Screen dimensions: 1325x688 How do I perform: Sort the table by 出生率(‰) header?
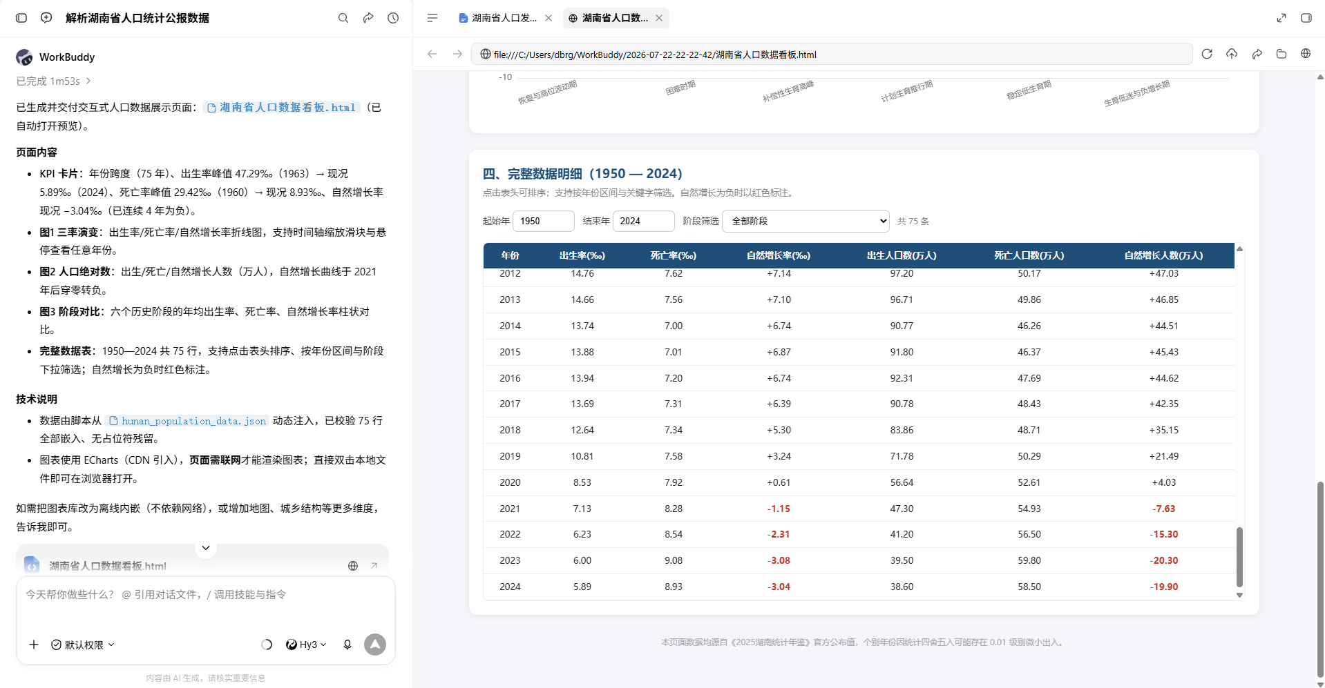[x=582, y=255]
